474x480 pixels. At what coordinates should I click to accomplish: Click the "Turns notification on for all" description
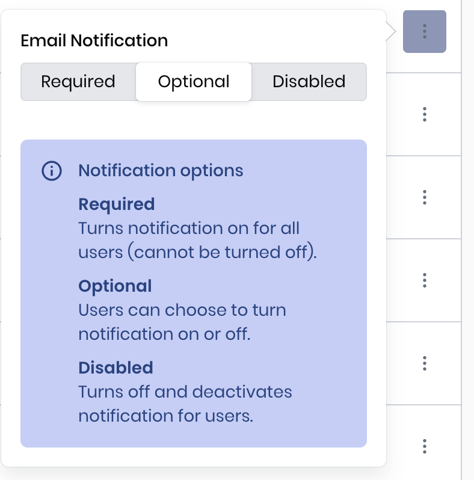pos(189,229)
